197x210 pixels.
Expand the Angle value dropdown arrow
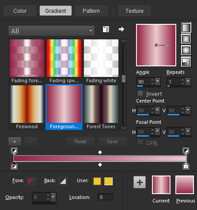point(158,81)
